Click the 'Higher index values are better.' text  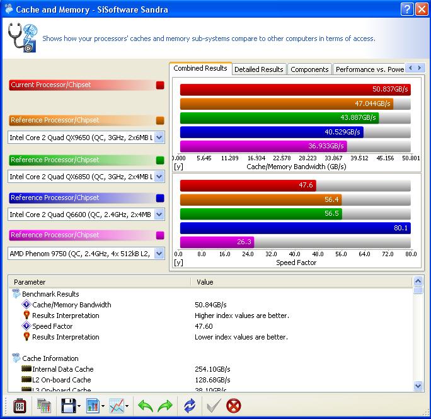(242, 316)
